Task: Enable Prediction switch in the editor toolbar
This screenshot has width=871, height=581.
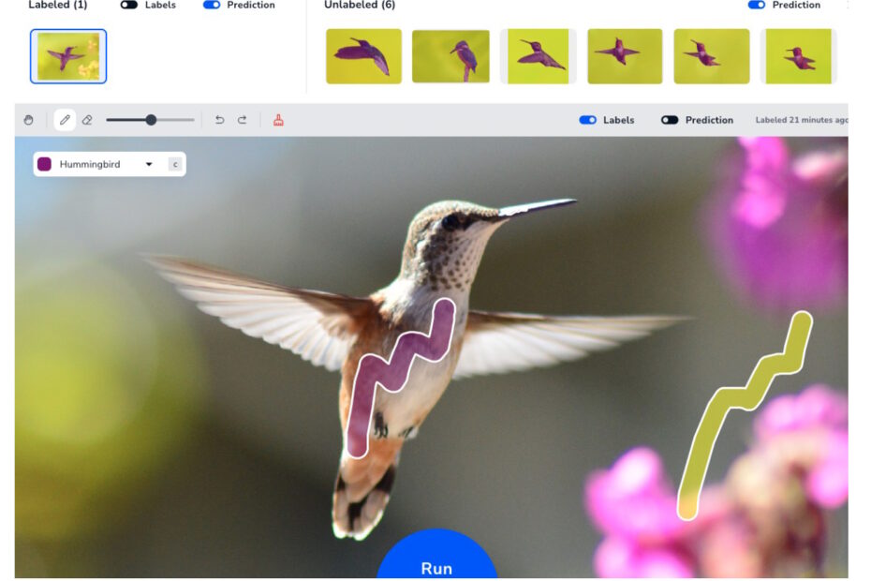Action: (670, 120)
